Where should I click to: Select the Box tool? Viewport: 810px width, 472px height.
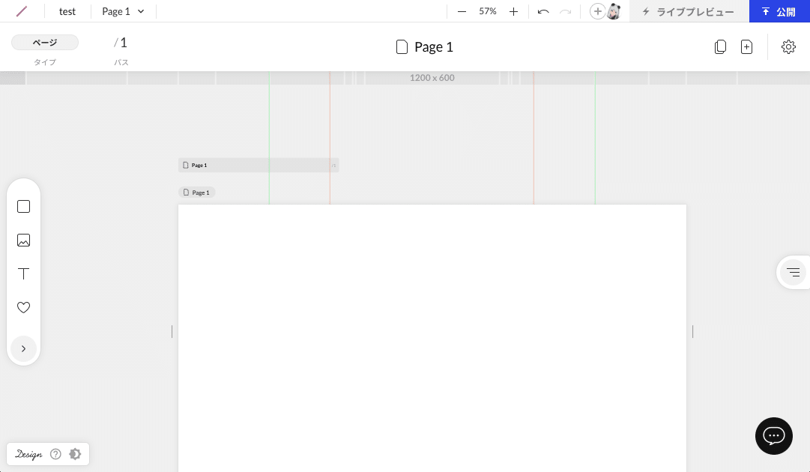(x=24, y=207)
